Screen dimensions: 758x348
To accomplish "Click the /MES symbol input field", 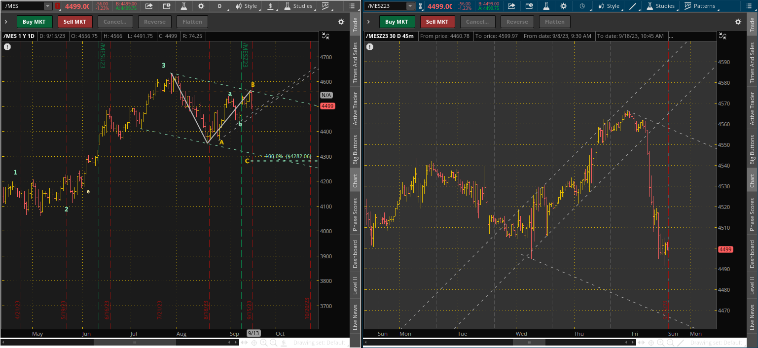I will [23, 6].
